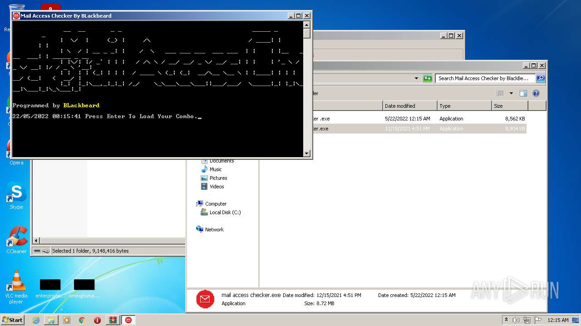The image size is (581, 326).
Task: Click the change view icon in Explorer toolbar
Action: click(x=500, y=93)
